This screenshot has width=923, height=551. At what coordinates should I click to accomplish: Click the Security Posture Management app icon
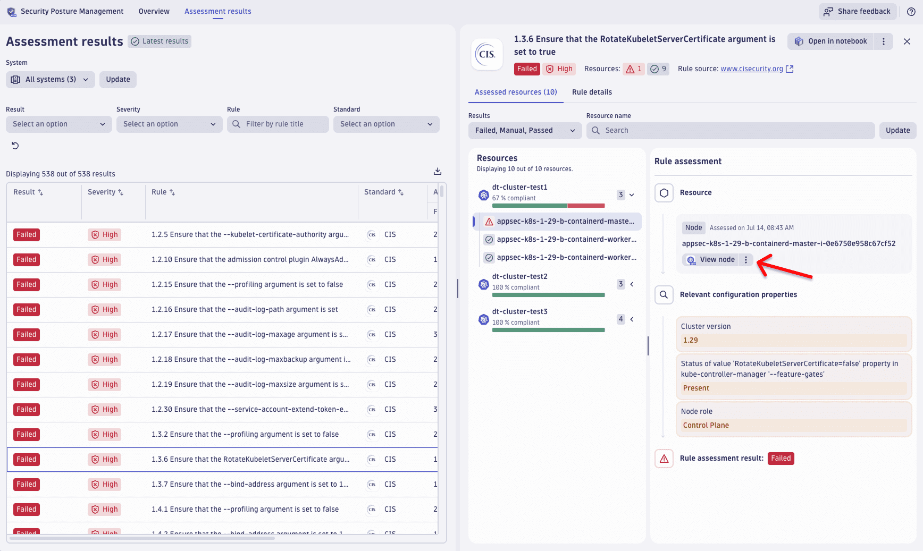click(x=11, y=12)
